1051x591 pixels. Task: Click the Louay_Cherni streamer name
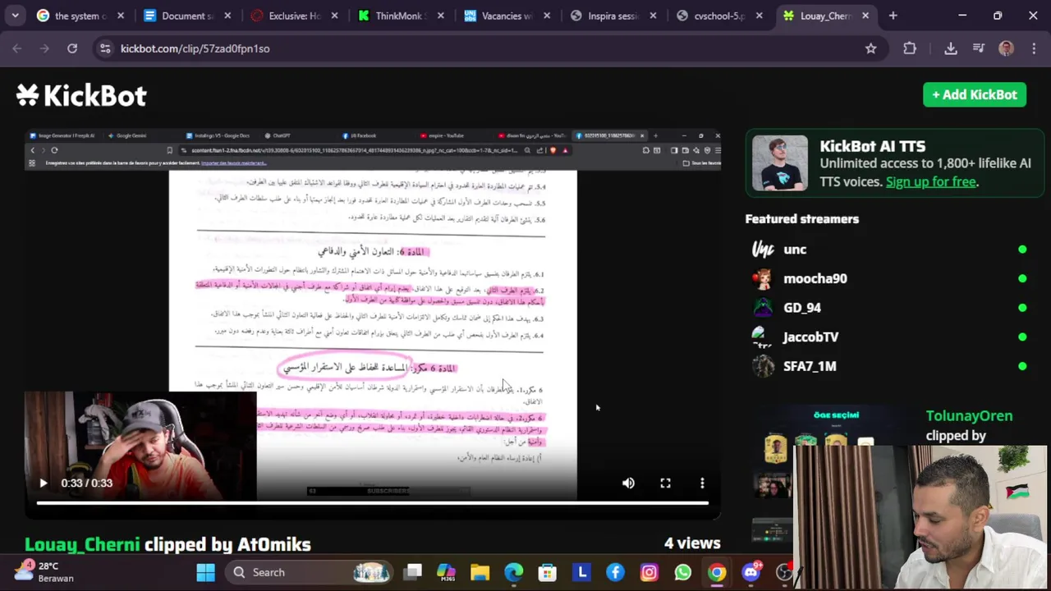coord(82,544)
